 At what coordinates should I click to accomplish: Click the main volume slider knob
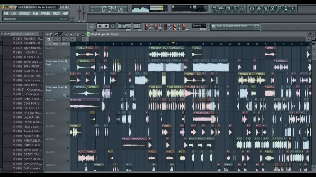[79, 10]
